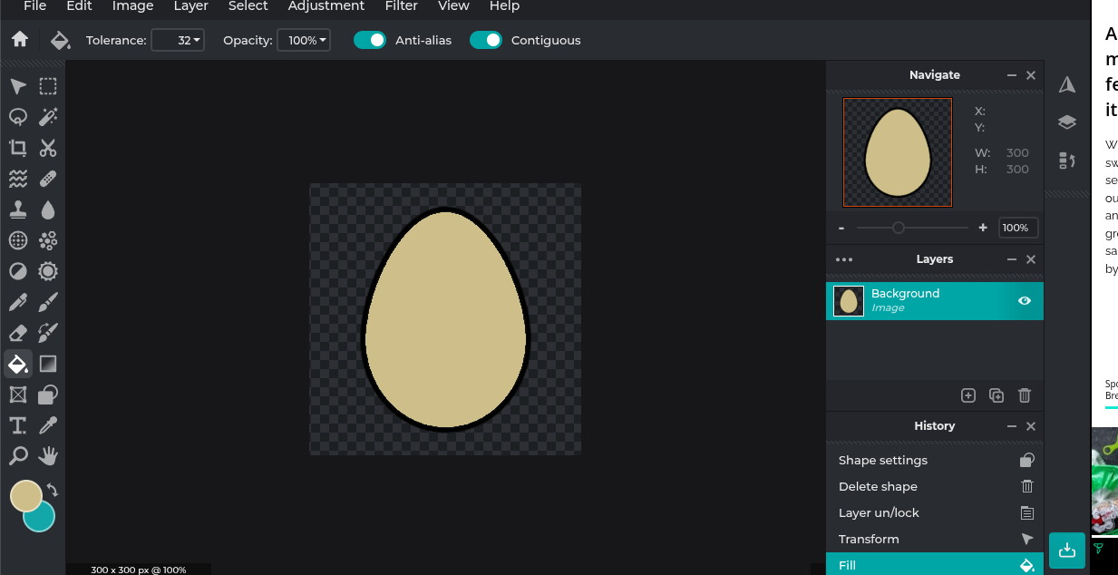Open the Adjustment menu
The height and width of the screenshot is (575, 1118).
tap(326, 6)
